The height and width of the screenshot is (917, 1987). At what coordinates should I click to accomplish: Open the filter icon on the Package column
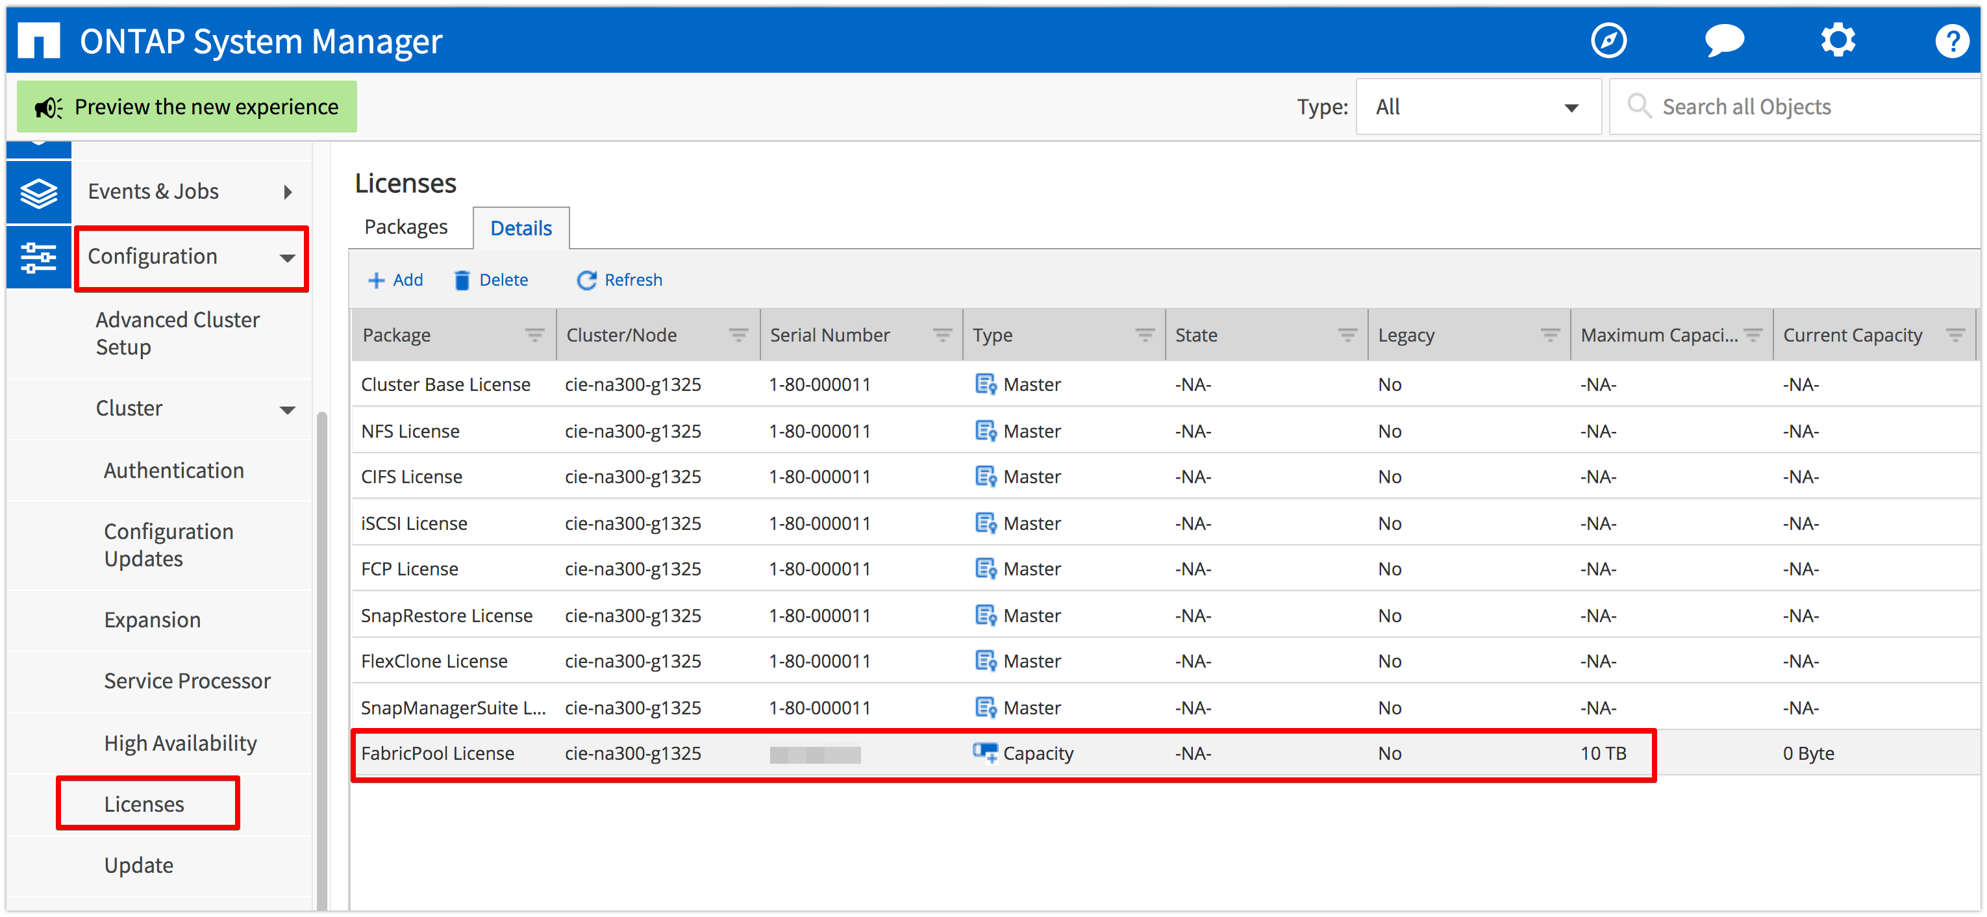click(x=535, y=334)
